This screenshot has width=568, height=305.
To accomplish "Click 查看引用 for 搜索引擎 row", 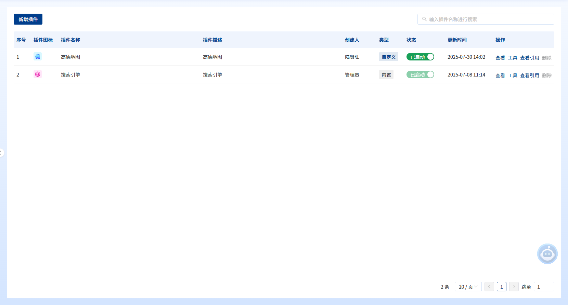I will coord(529,75).
